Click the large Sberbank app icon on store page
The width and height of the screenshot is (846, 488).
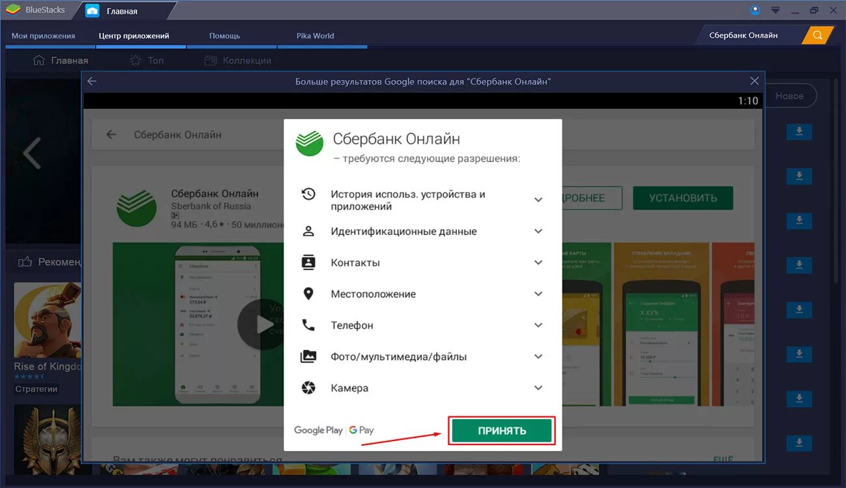point(137,208)
